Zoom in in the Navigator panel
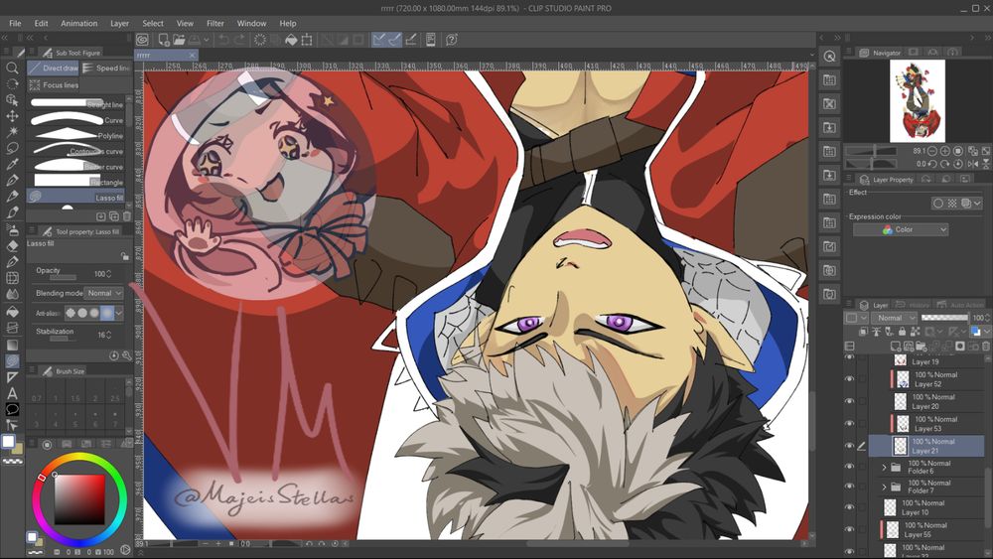Viewport: 993px width, 559px height. 945,151
